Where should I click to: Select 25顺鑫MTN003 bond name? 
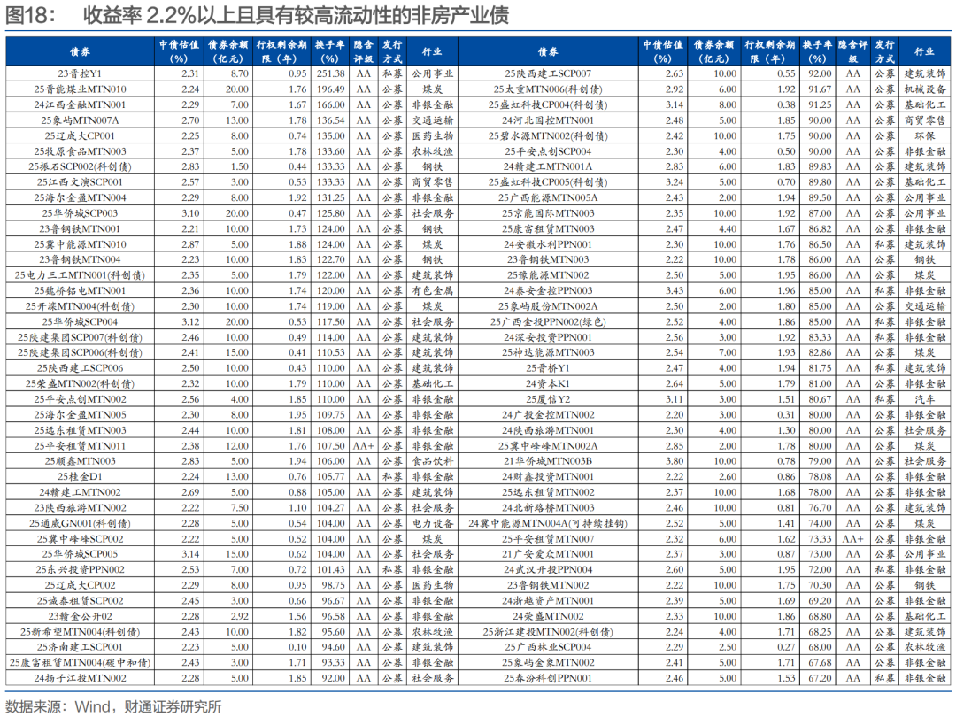click(x=80, y=461)
